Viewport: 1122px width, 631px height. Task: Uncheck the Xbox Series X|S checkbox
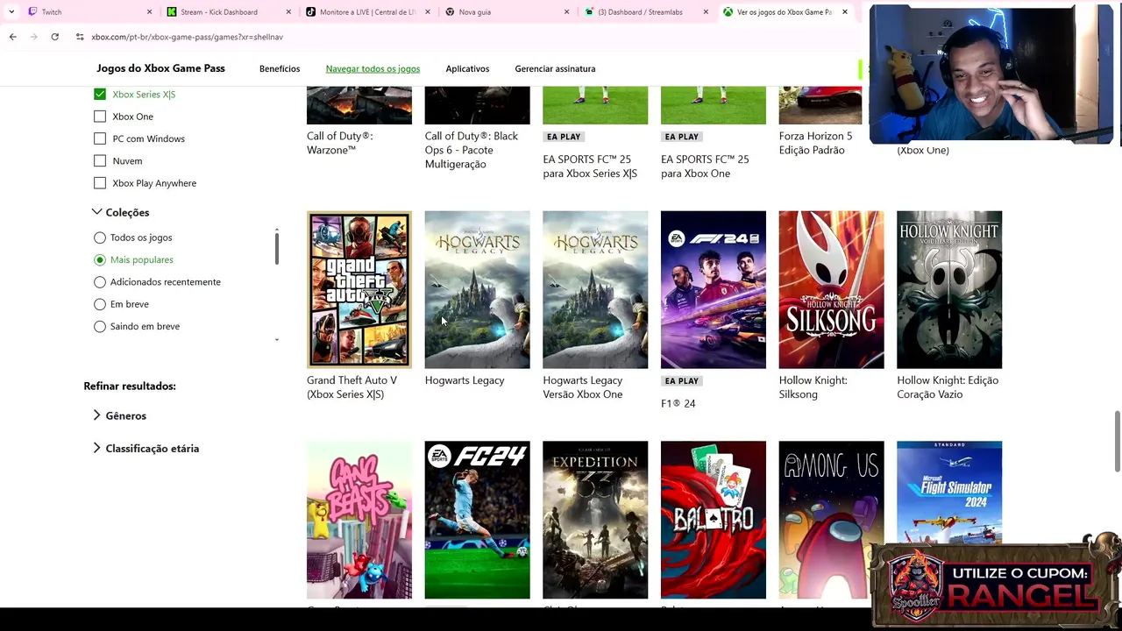(x=100, y=94)
